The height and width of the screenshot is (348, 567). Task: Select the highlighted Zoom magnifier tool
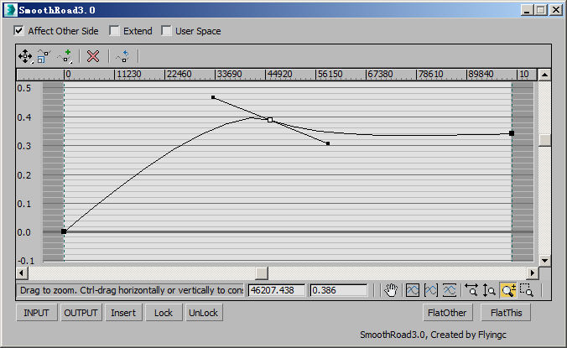pos(508,290)
